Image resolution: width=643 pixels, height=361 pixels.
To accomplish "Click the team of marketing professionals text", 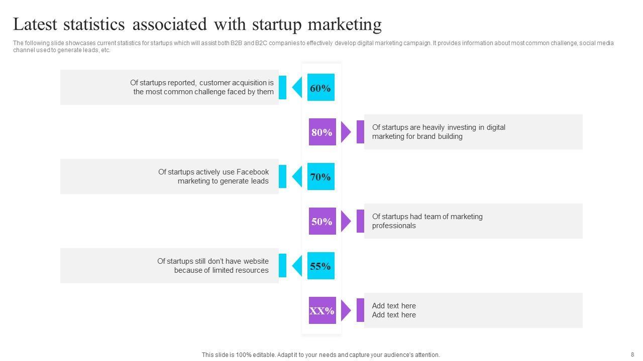I will (427, 221).
